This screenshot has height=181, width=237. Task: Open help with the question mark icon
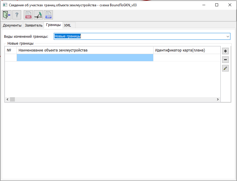point(17,15)
